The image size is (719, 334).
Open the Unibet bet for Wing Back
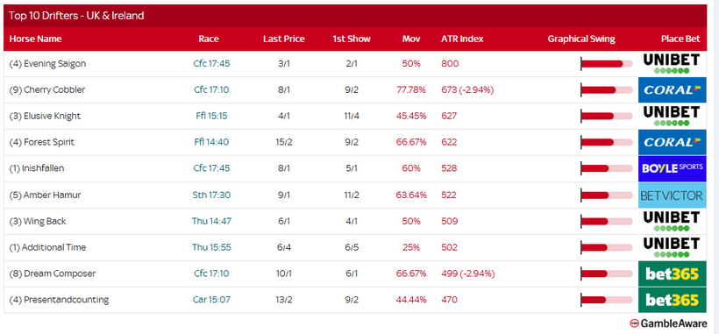click(x=672, y=221)
